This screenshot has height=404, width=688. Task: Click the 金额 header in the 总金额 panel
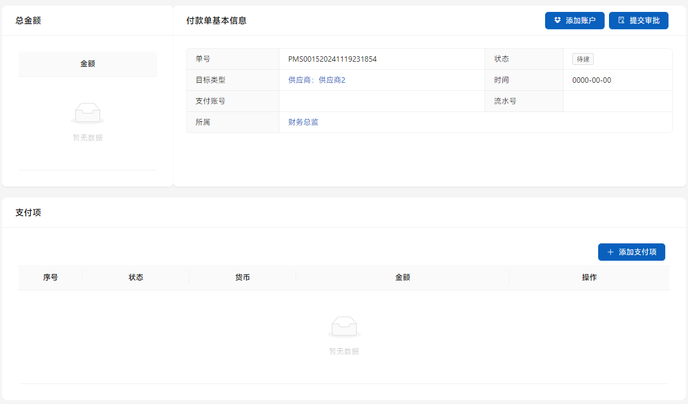[88, 64]
